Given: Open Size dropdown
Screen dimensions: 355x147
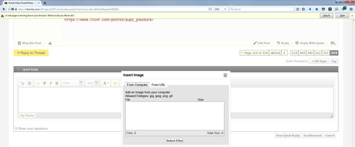Looking at the screenshot, I should click(92, 83).
